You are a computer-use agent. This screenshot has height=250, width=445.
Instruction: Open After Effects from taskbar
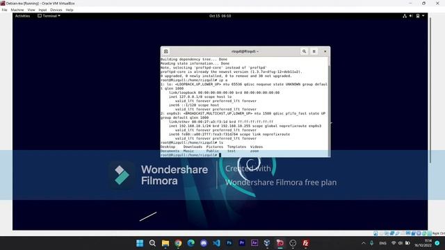click(254, 243)
